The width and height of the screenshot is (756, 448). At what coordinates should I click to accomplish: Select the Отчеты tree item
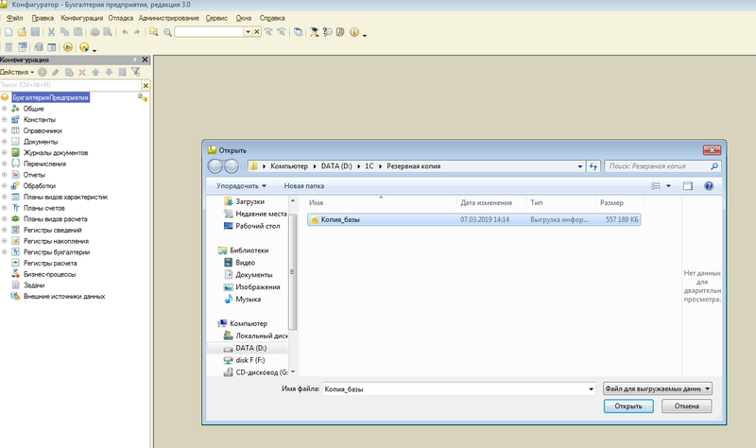click(x=28, y=175)
